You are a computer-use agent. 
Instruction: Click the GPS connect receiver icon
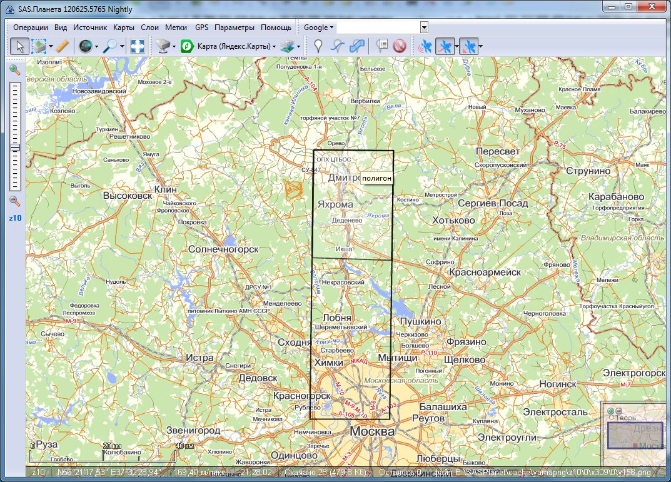426,46
